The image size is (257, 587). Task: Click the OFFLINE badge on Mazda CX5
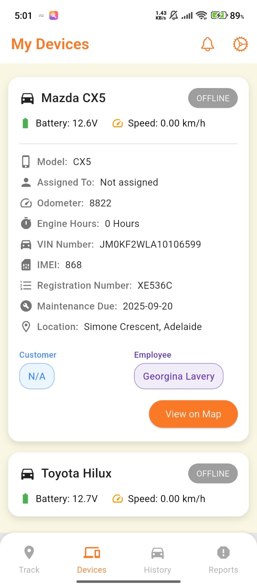click(213, 98)
